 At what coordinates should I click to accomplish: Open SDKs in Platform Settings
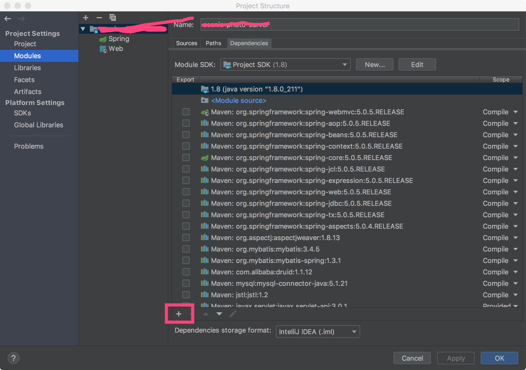(x=23, y=113)
